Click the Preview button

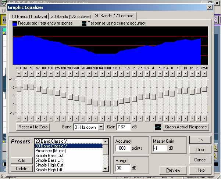click(173, 170)
